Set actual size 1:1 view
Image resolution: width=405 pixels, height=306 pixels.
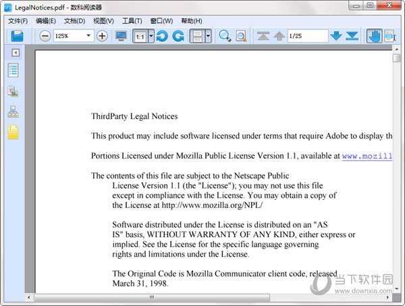[x=140, y=36]
